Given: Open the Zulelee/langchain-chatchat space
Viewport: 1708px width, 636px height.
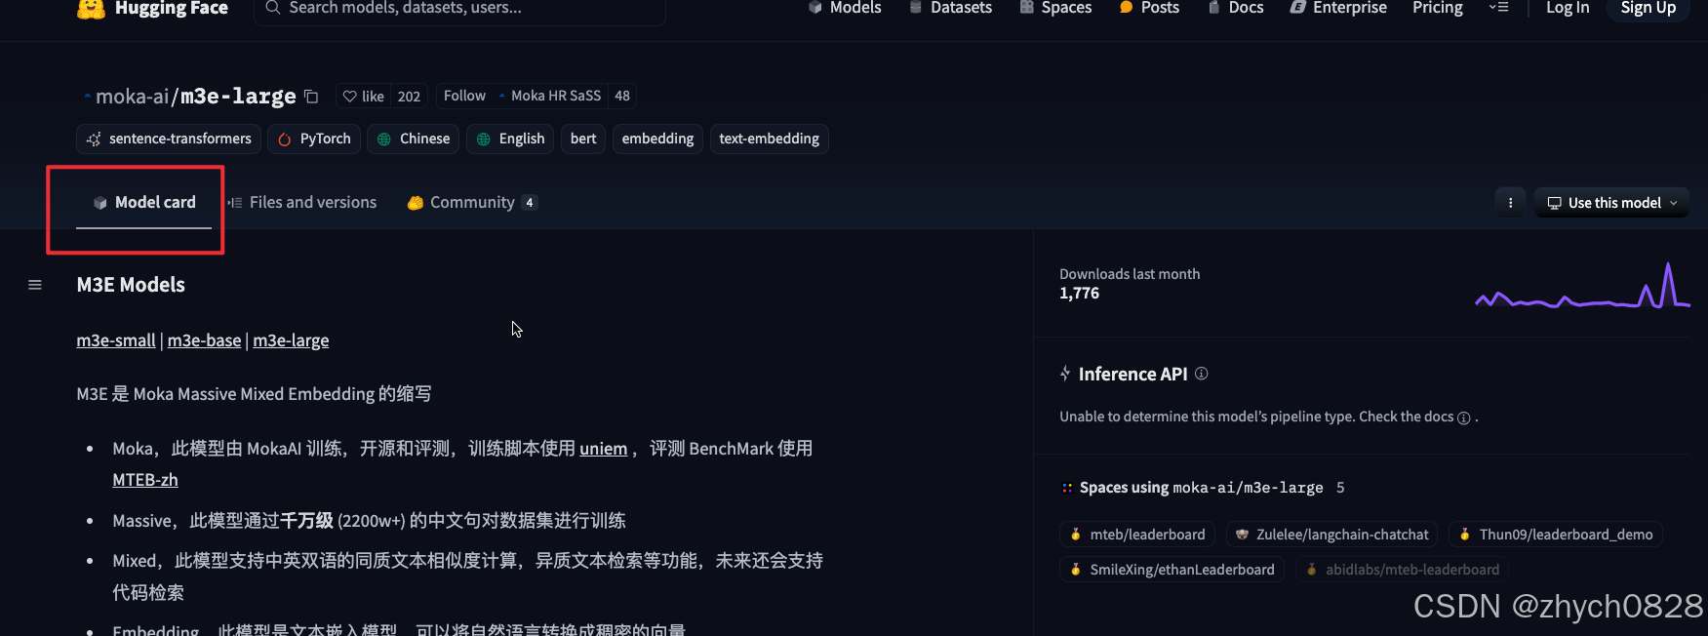Looking at the screenshot, I should 1331,535.
